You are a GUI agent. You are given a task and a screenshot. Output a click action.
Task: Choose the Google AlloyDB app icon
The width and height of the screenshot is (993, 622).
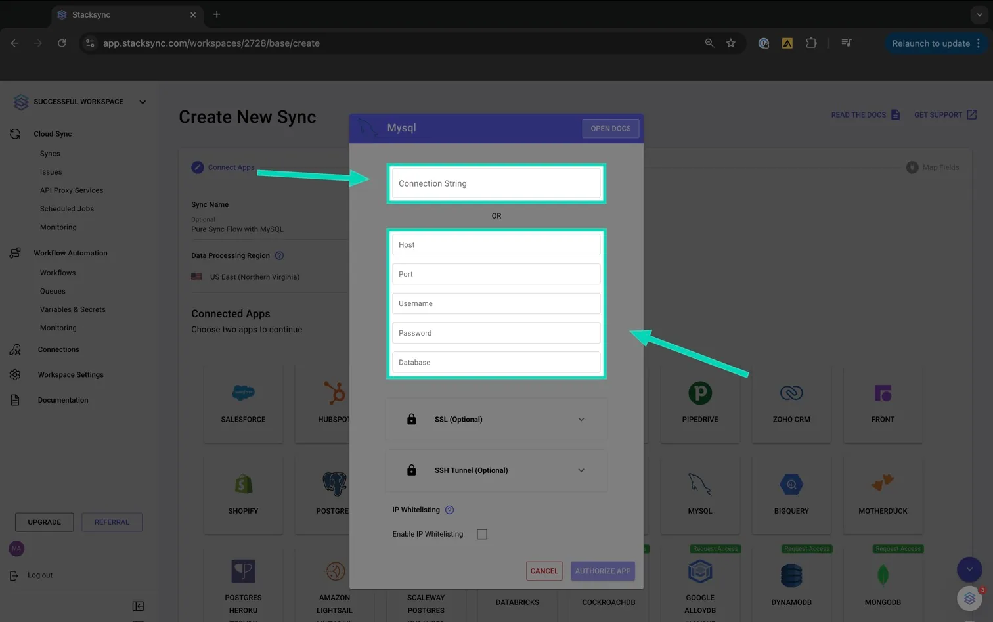tap(700, 571)
